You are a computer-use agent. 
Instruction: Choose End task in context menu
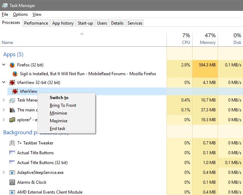pos(67,129)
